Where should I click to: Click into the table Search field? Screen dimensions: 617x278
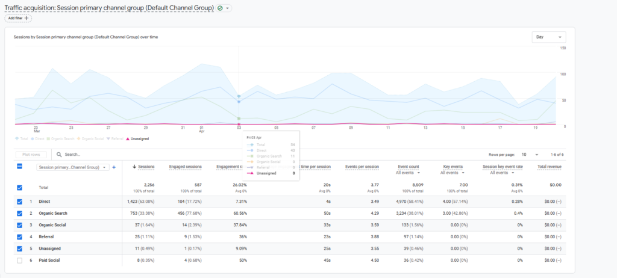pos(121,155)
